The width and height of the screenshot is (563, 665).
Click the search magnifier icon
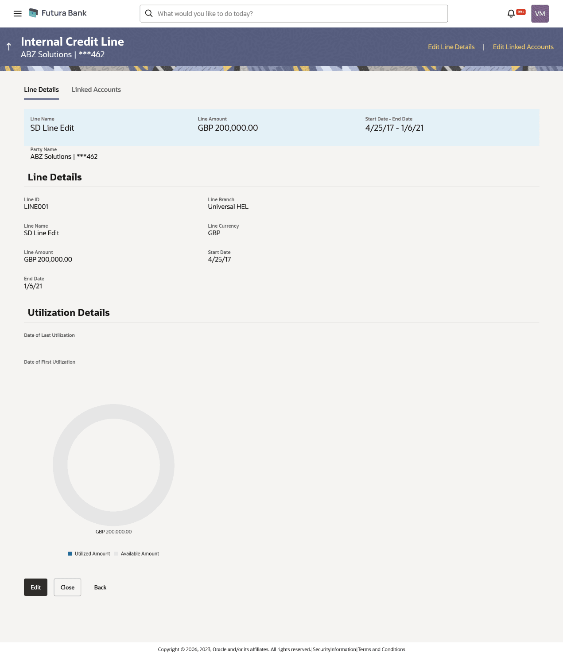(x=149, y=14)
